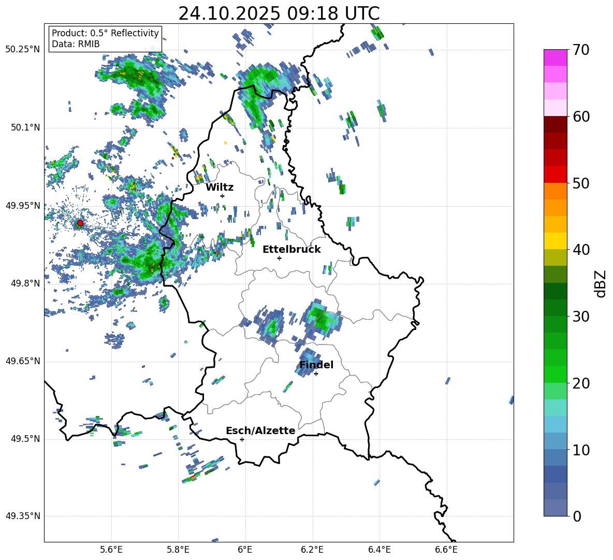The image size is (613, 560).
Task: Click the 40 tick label on colorbar
Action: tap(581, 250)
